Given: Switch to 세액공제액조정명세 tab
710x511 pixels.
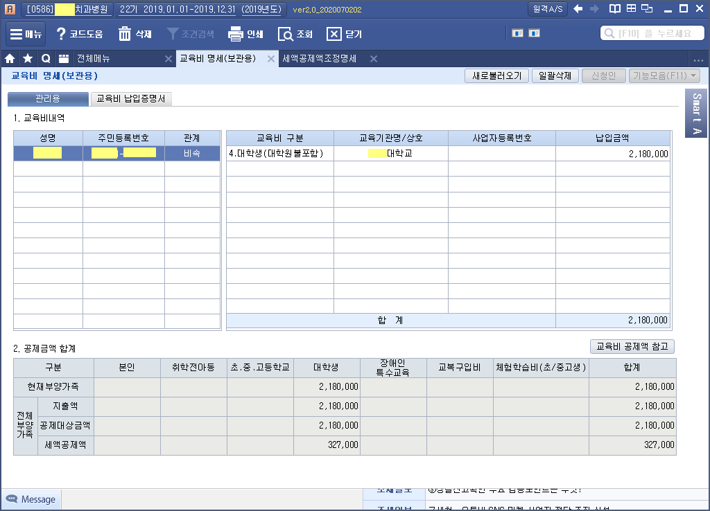Looking at the screenshot, I should pyautogui.click(x=320, y=59).
